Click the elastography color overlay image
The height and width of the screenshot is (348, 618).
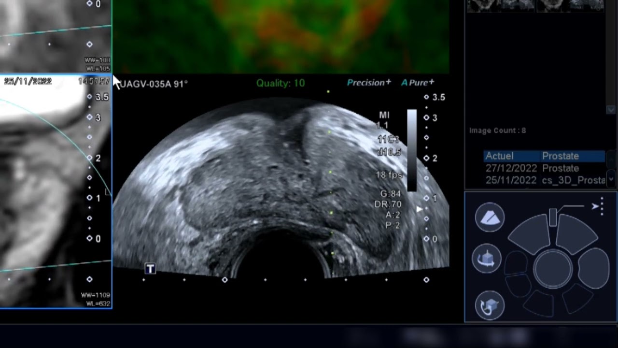pos(281,36)
